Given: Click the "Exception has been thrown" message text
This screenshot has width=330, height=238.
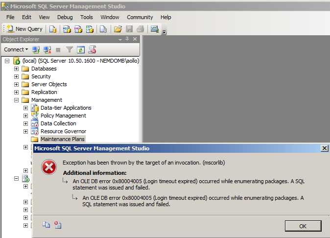Looking at the screenshot, I should point(144,163).
